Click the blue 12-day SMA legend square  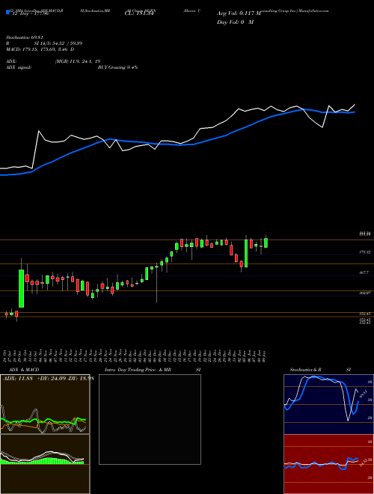(x=8, y=13)
